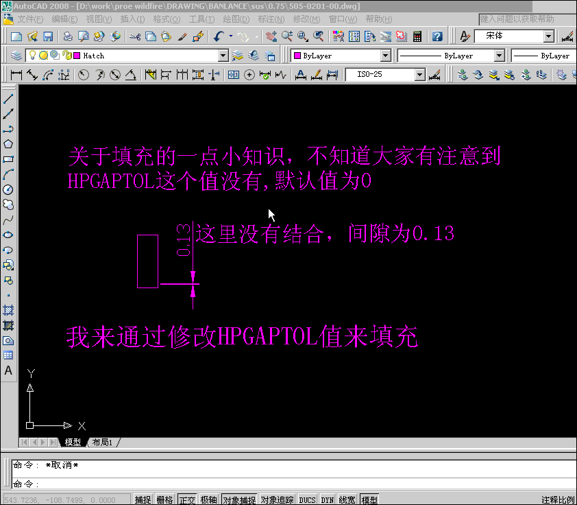Open an existing drawing file
The image size is (577, 505).
[32, 36]
